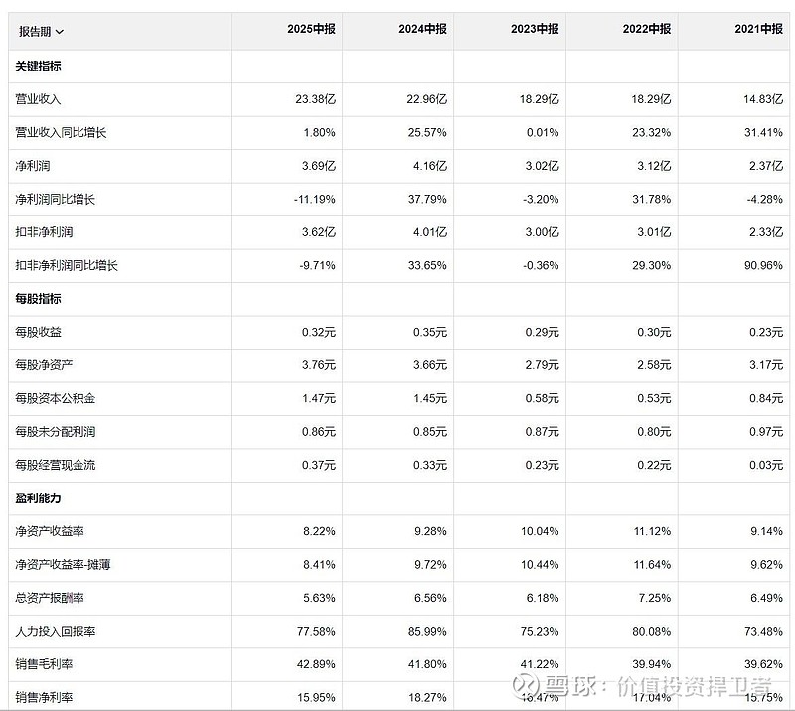Click the 2023中报 column header
The image size is (795, 711).
[535, 30]
